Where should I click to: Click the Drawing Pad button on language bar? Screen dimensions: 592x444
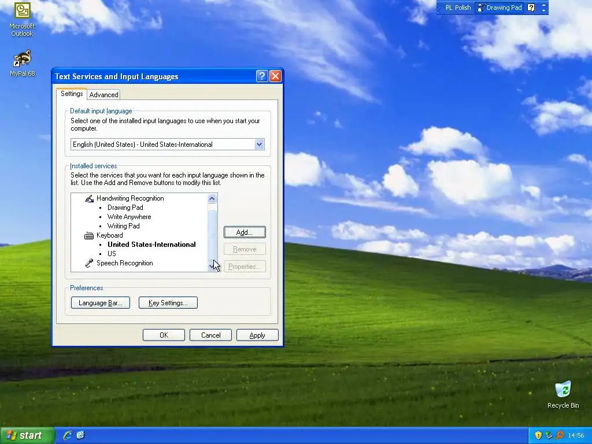click(499, 8)
